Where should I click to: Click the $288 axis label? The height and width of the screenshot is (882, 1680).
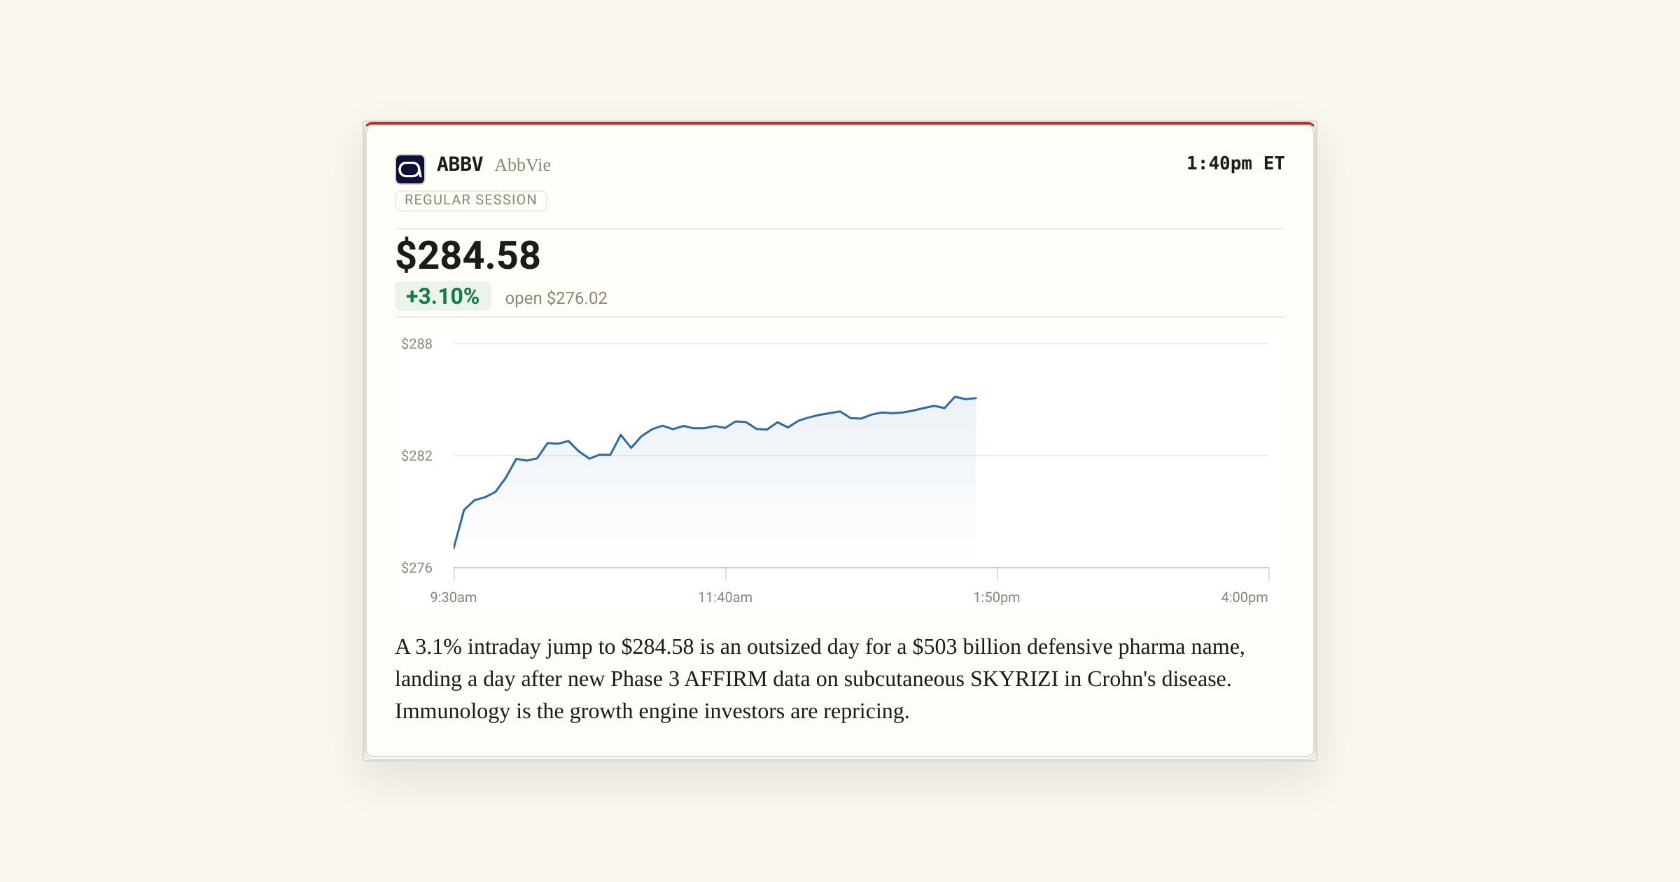416,344
